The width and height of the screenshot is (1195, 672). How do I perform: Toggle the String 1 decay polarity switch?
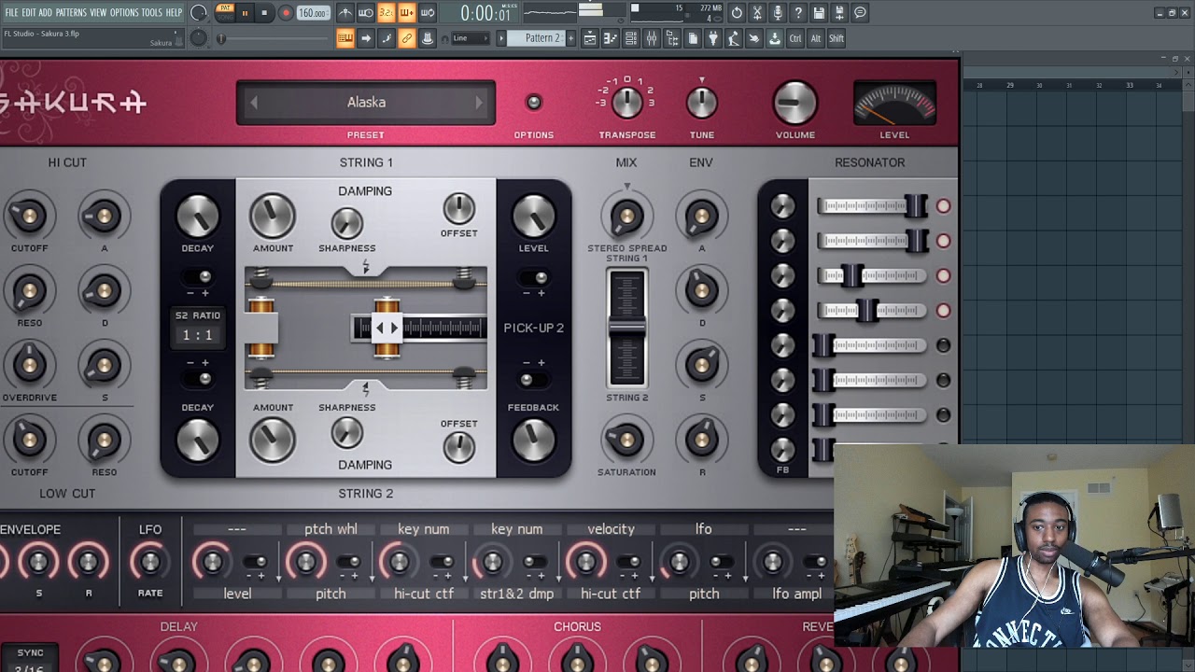[x=198, y=277]
